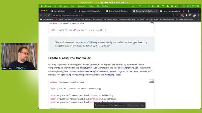Click the Bluetooth icon in menu bar
The height and width of the screenshot is (113, 202).
click(x=149, y=6)
